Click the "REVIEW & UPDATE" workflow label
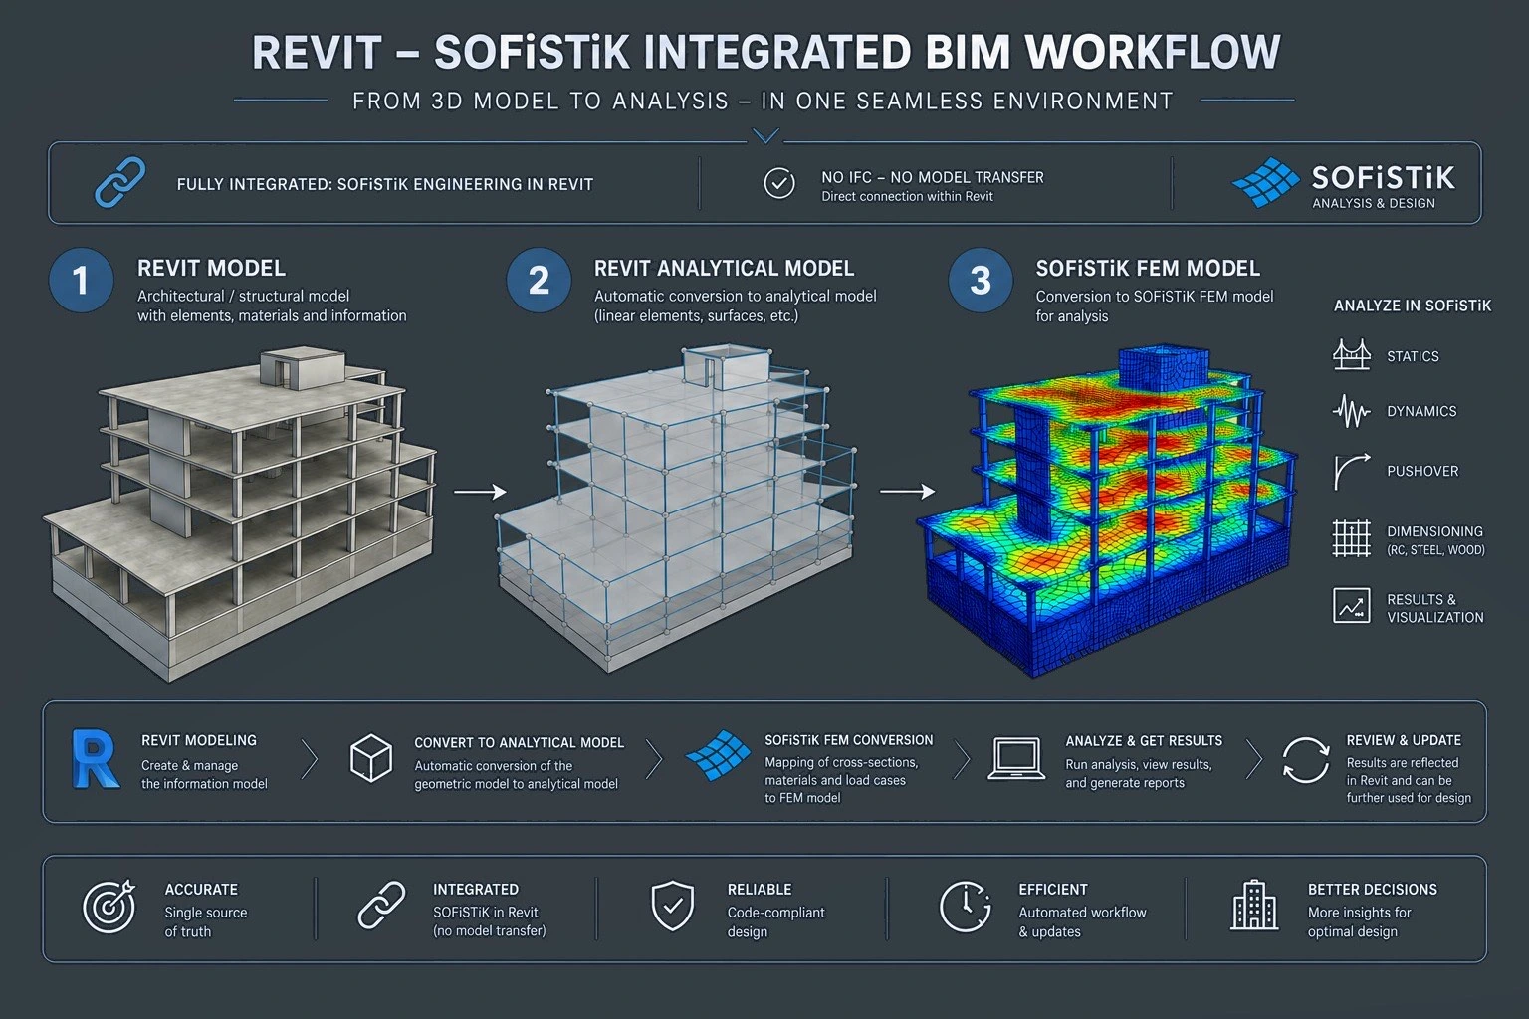The image size is (1529, 1019). 1404,740
